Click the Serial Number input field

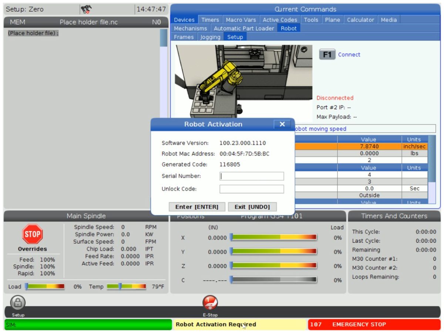(252, 176)
